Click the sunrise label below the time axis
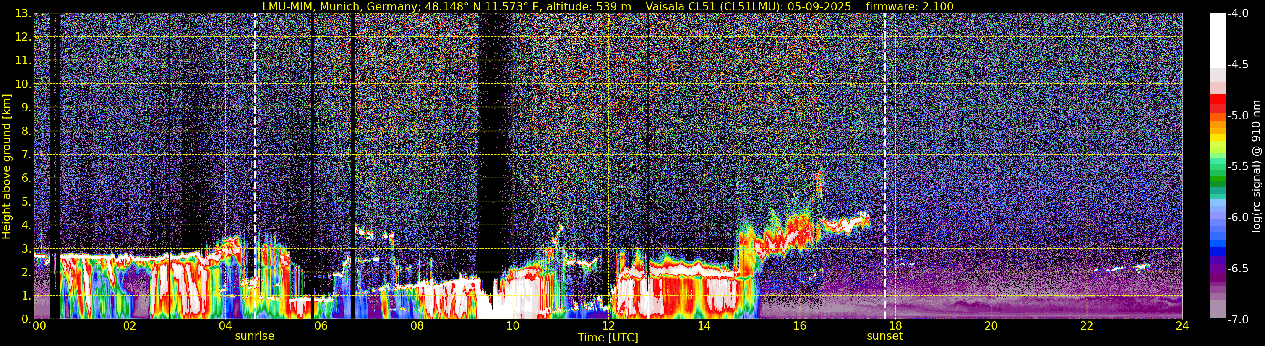This screenshot has width=1265, height=346. (x=254, y=336)
